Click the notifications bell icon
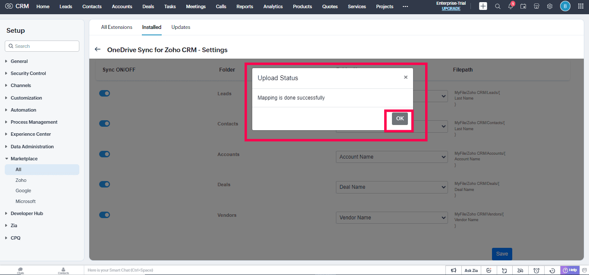589x275 pixels. coord(511,6)
